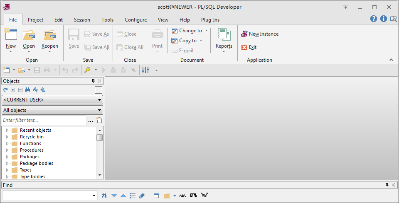Image resolution: width=399 pixels, height=203 pixels.
Task: Open the Copy to dropdown arrow
Action: coord(201,41)
